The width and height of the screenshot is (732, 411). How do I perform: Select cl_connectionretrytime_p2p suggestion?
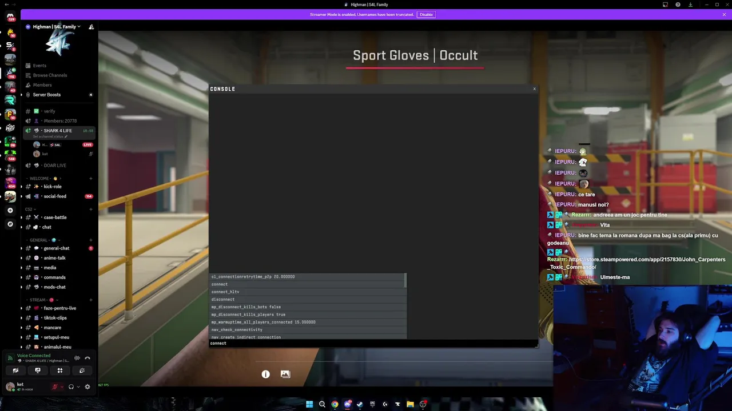point(308,277)
